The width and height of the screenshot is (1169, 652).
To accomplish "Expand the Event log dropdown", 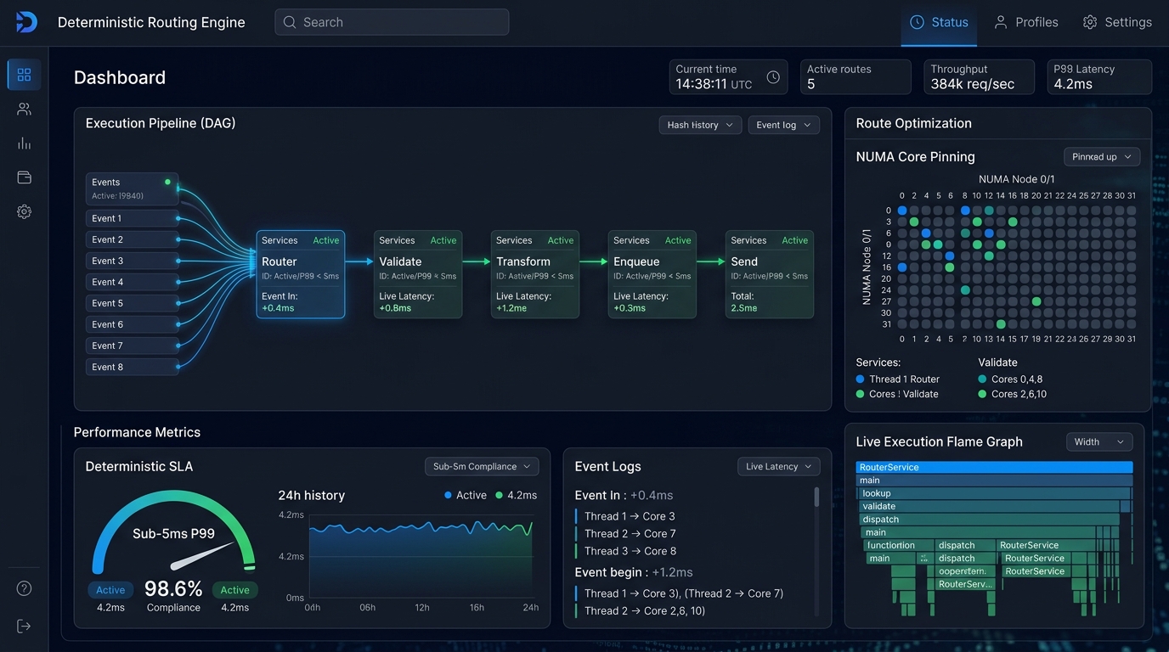I will pyautogui.click(x=783, y=125).
